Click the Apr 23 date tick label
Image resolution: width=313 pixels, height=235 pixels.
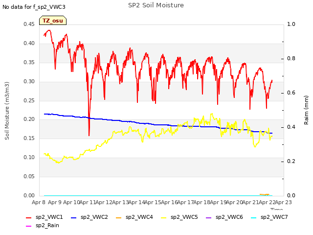pos(284,202)
